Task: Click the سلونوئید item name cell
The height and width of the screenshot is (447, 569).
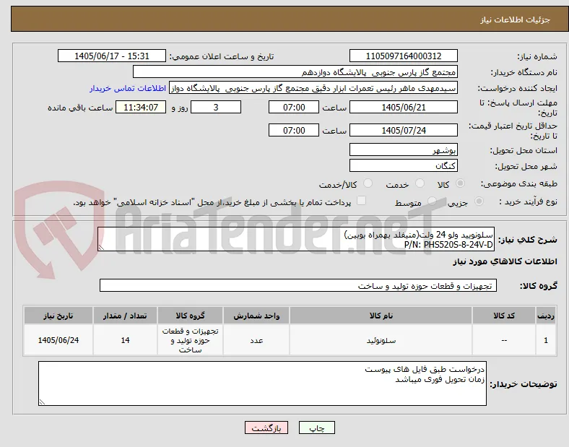Action: (x=381, y=340)
